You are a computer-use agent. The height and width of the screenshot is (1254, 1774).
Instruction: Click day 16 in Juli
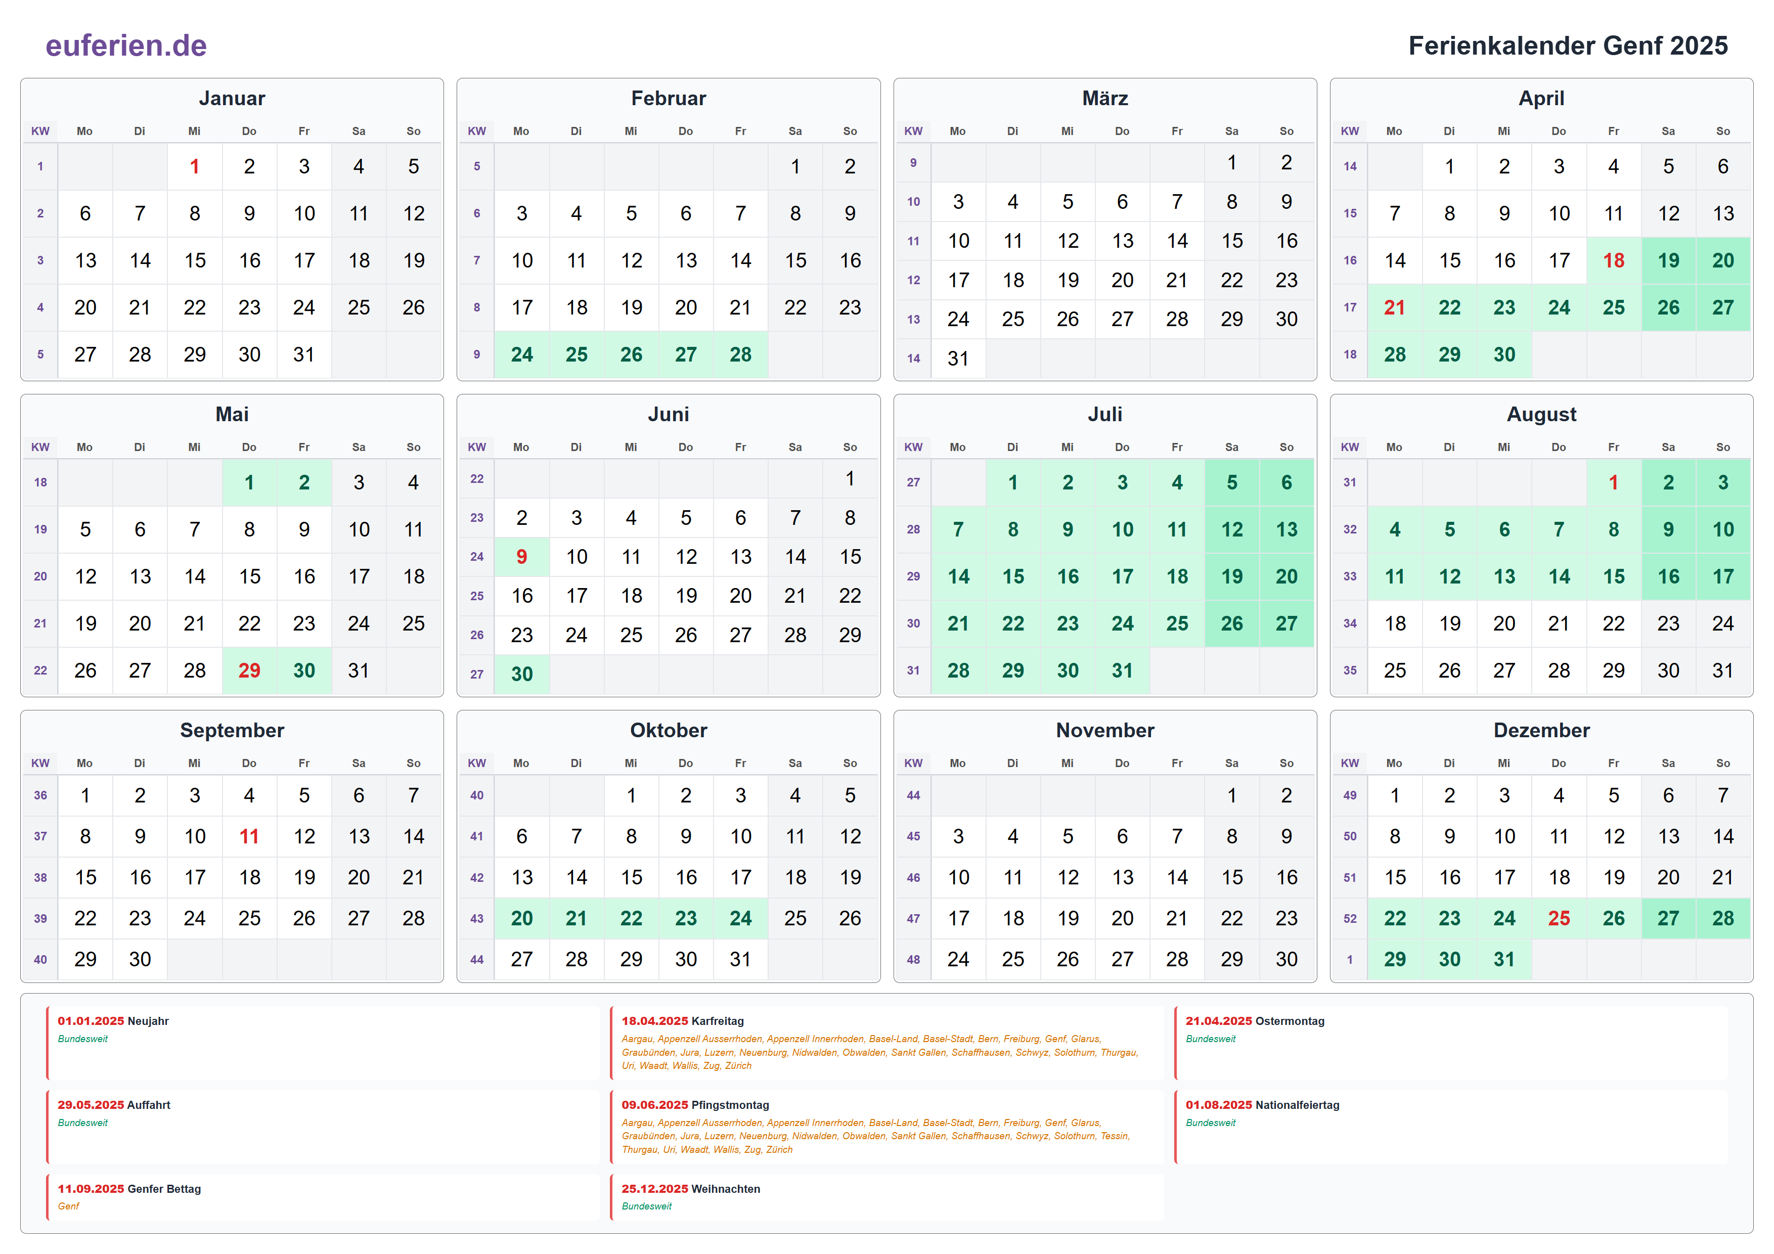[x=1067, y=576]
